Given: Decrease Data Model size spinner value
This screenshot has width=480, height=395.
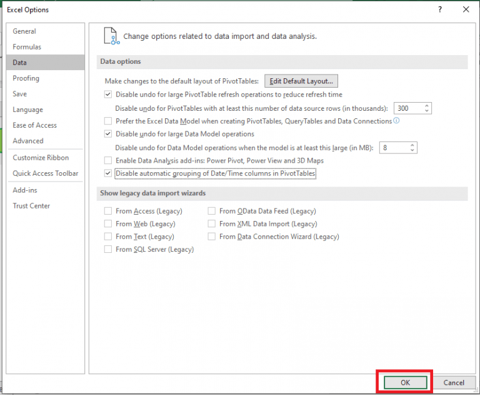Looking at the screenshot, I should click(412, 150).
